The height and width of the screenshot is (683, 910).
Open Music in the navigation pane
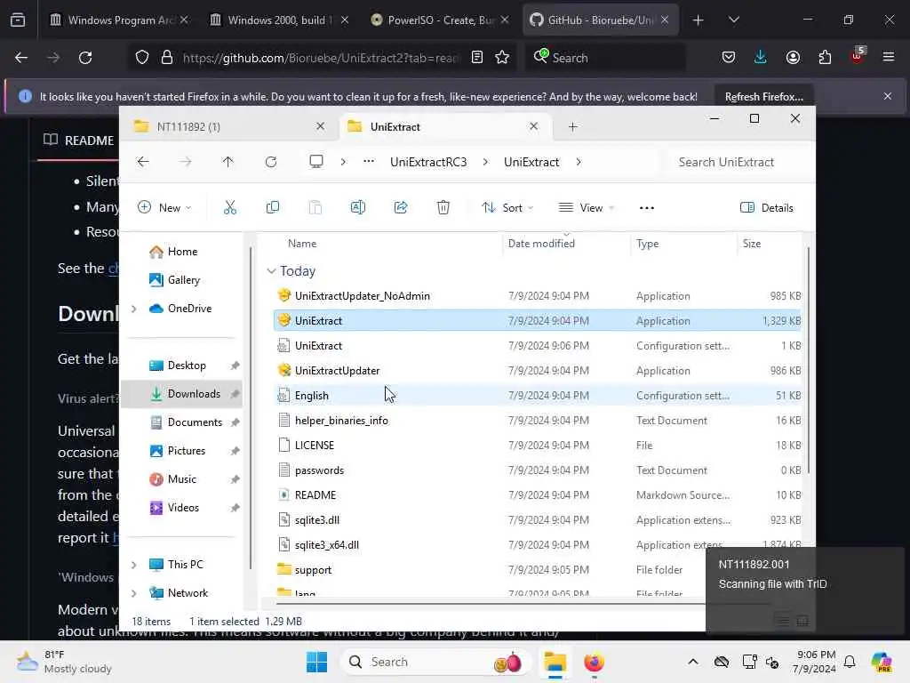click(181, 479)
